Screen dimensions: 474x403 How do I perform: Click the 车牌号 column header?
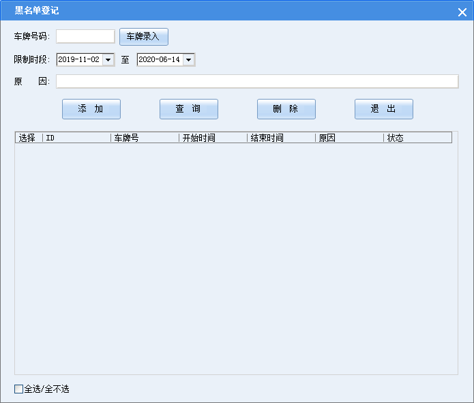(x=145, y=138)
